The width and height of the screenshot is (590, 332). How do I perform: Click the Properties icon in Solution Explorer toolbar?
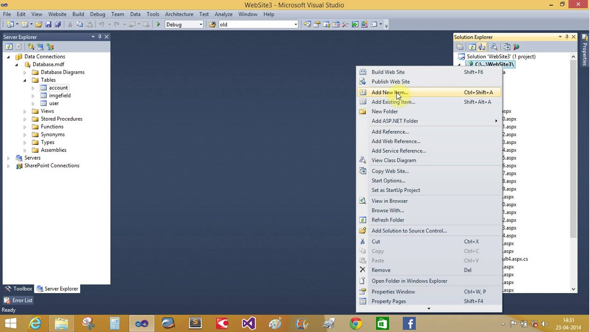pos(460,47)
